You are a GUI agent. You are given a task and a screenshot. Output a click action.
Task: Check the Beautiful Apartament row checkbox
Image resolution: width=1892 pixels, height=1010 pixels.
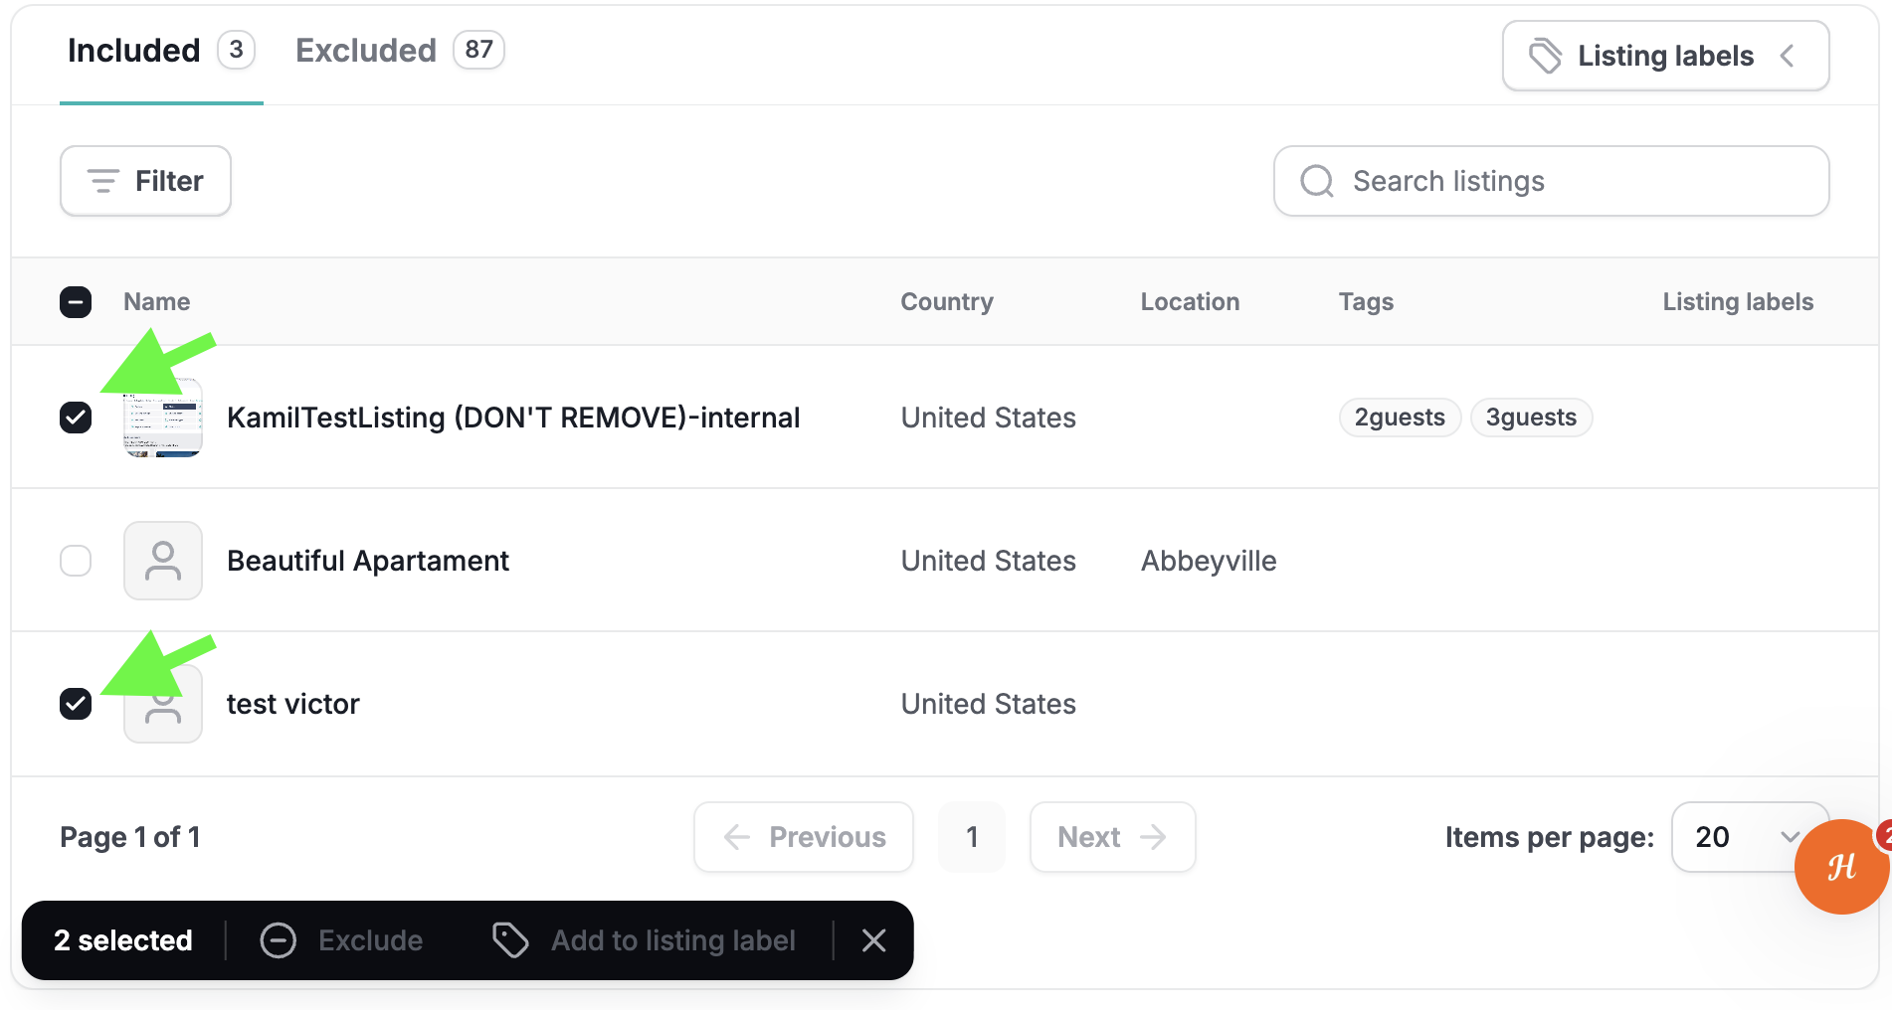(x=76, y=561)
